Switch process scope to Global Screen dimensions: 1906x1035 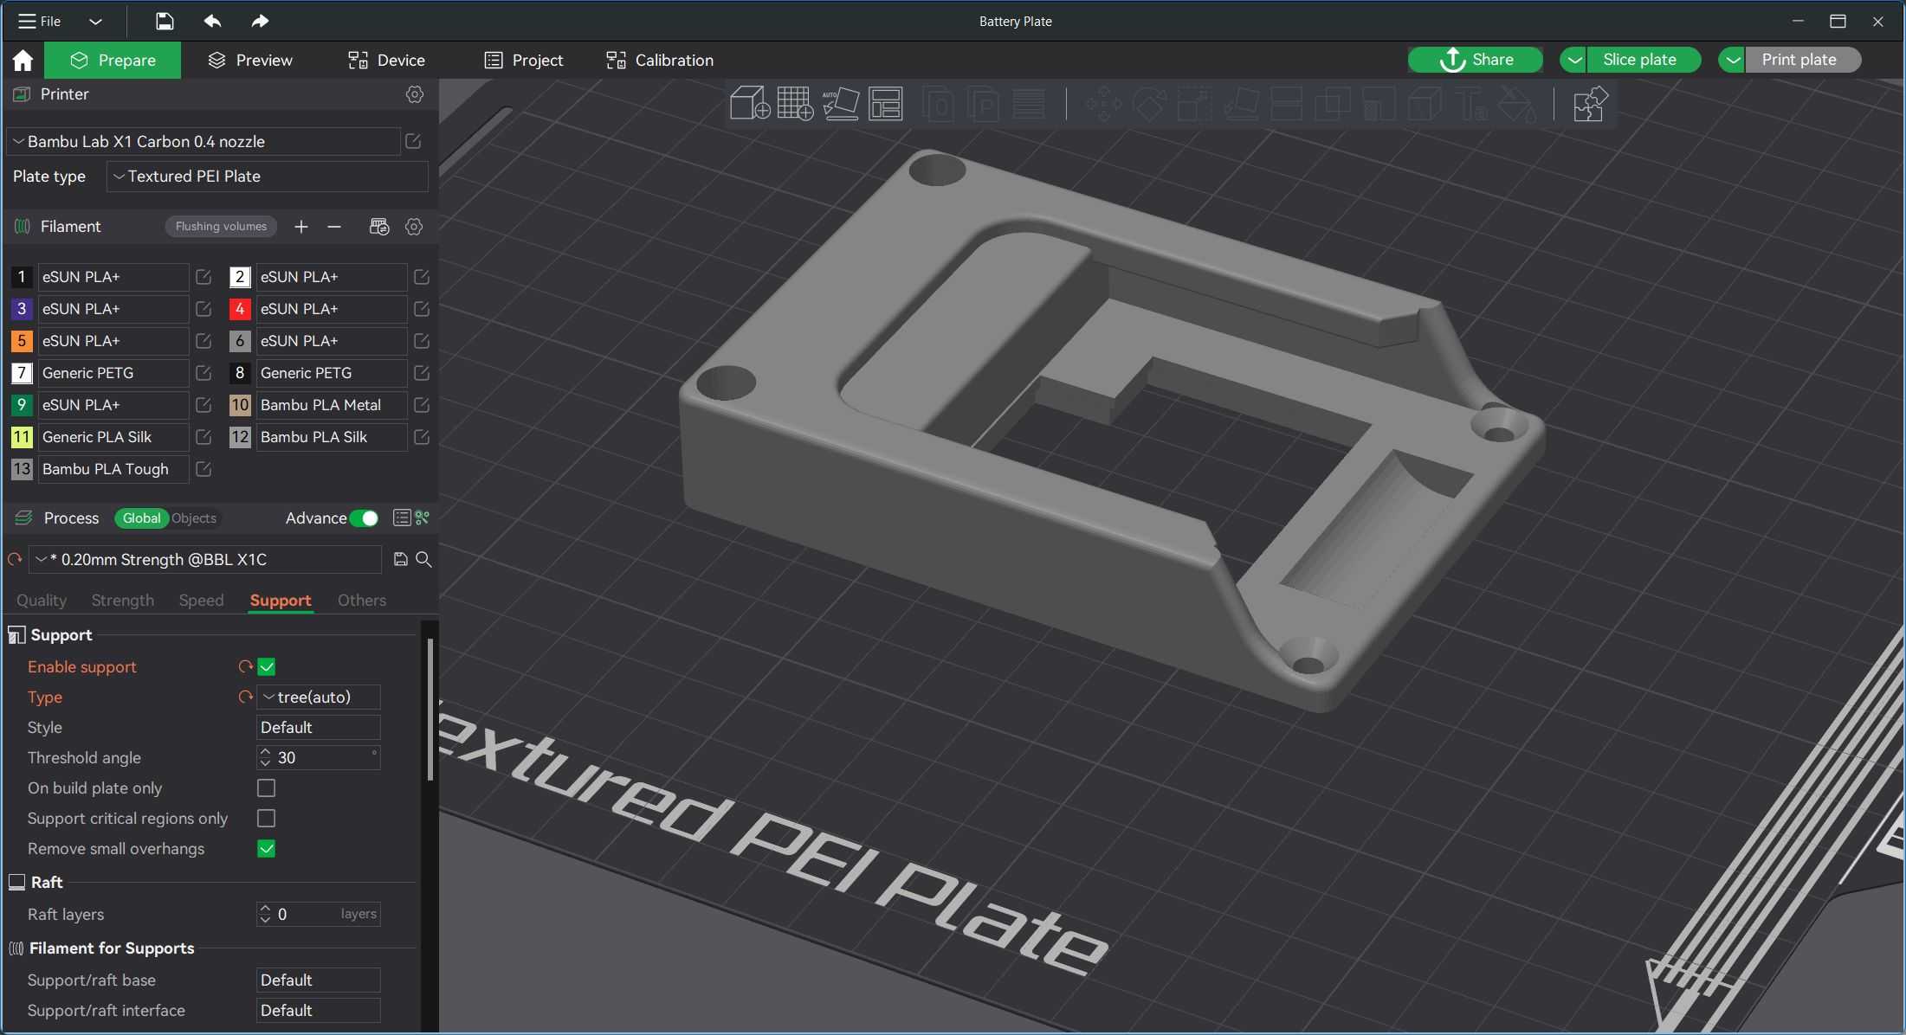point(141,517)
